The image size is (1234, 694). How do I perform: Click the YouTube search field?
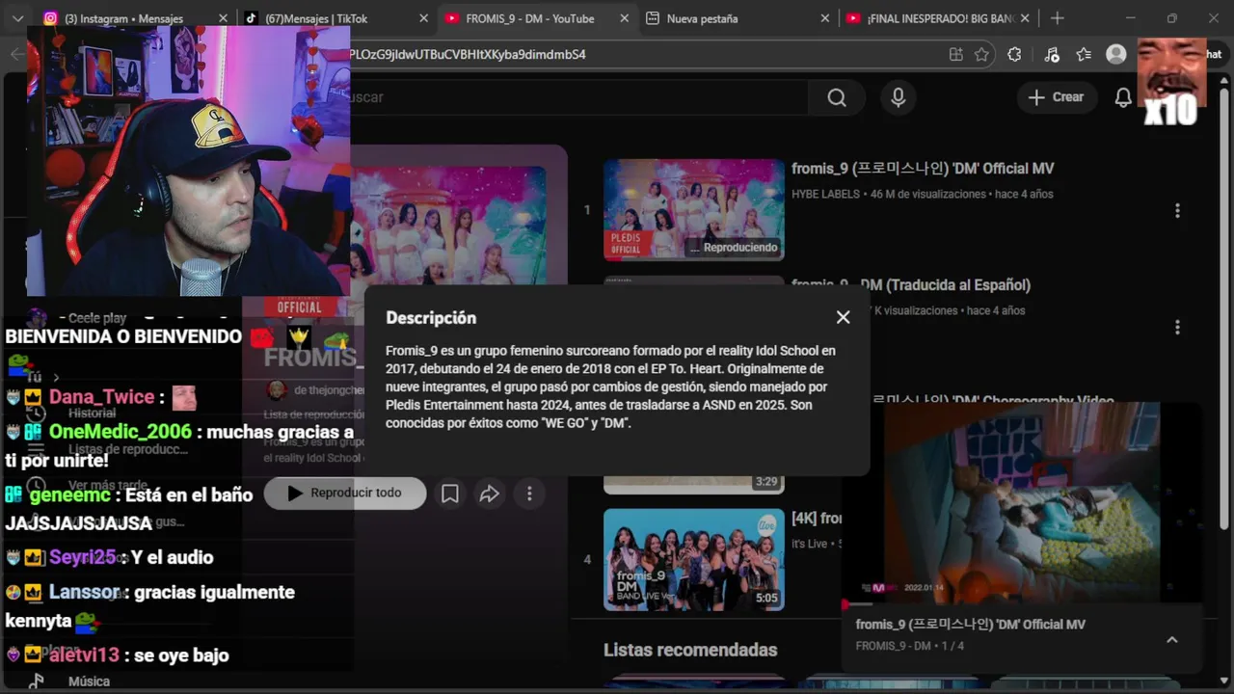coord(578,97)
